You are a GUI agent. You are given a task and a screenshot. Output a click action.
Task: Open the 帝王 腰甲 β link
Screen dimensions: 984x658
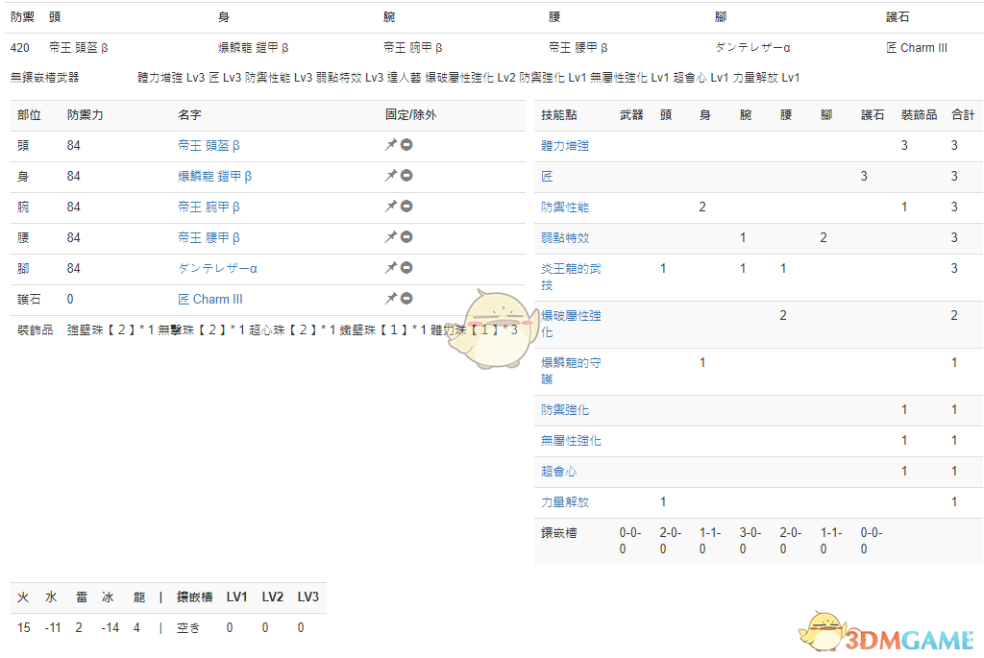click(x=209, y=237)
